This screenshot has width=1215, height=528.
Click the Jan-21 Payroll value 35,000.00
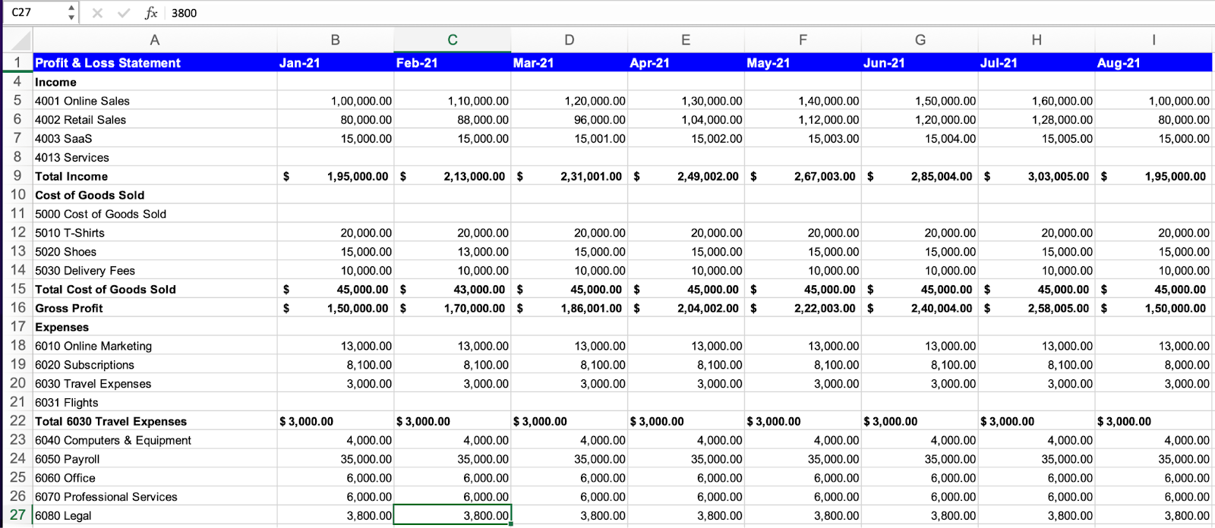tap(336, 459)
